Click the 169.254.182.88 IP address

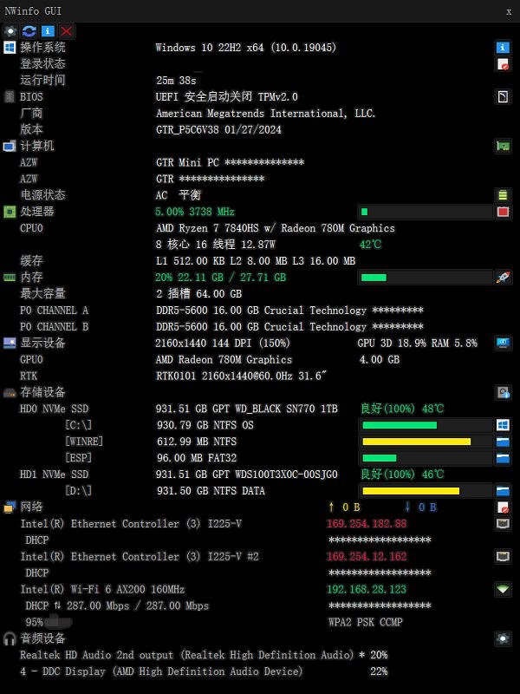pos(367,524)
